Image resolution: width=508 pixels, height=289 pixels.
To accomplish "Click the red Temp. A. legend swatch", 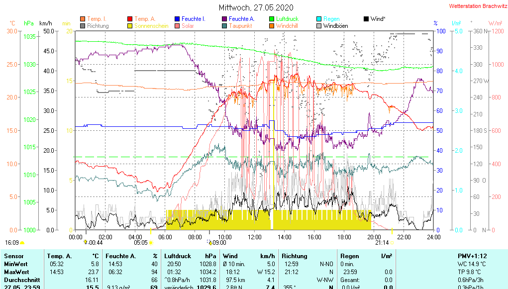I will tap(130, 19).
